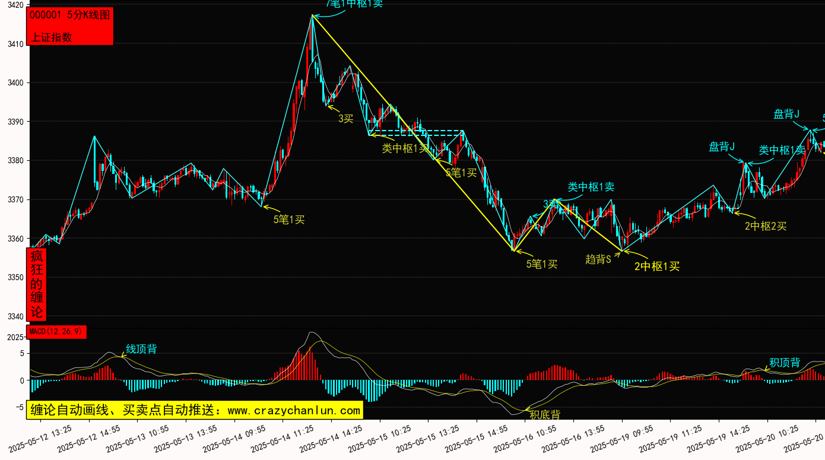
Task: Click the 类中枢1卖 label near 3370
Action: pos(591,187)
